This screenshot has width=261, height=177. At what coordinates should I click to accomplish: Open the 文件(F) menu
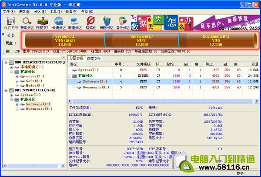click(x=9, y=11)
